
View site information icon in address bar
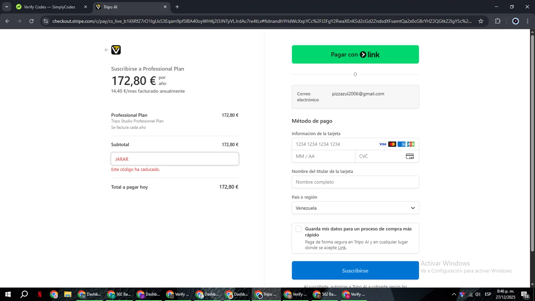tap(45, 21)
